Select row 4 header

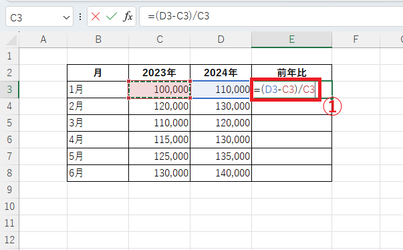[x=9, y=106]
